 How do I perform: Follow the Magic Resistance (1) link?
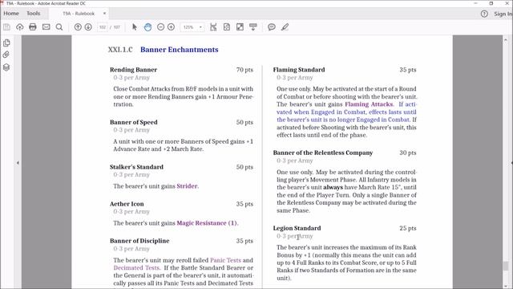(x=207, y=223)
